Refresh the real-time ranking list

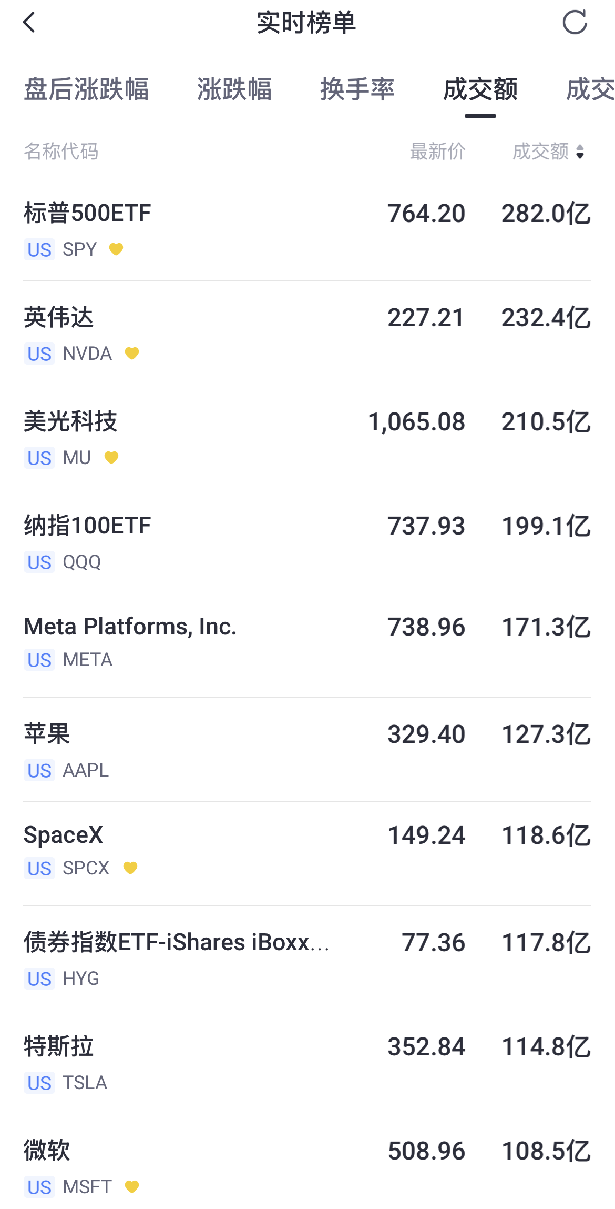(575, 22)
